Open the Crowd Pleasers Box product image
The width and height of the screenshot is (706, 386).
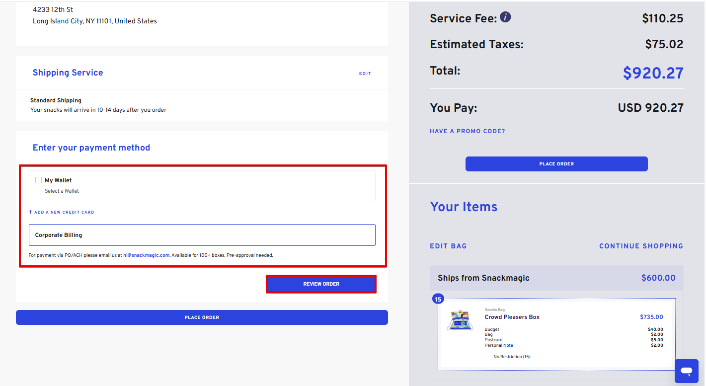[460, 320]
